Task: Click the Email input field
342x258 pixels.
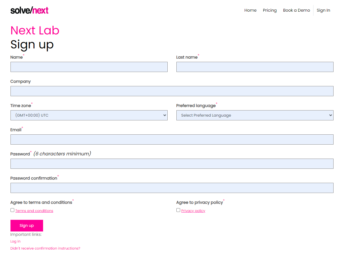Action: (172, 139)
